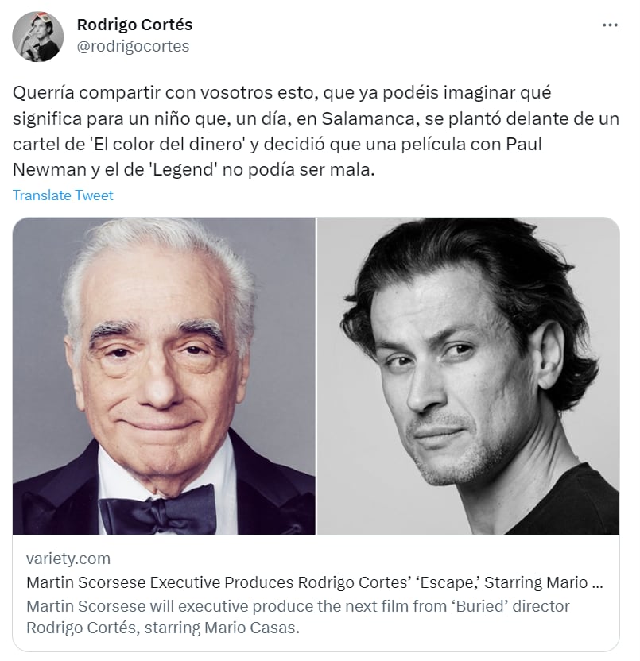
Task: Open the left photo of white-haired man
Action: pyautogui.click(x=164, y=376)
